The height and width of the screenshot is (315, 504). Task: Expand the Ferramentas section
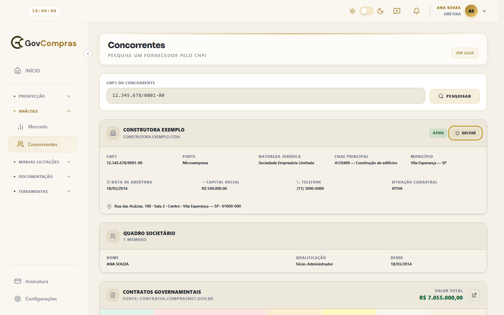[x=43, y=191]
